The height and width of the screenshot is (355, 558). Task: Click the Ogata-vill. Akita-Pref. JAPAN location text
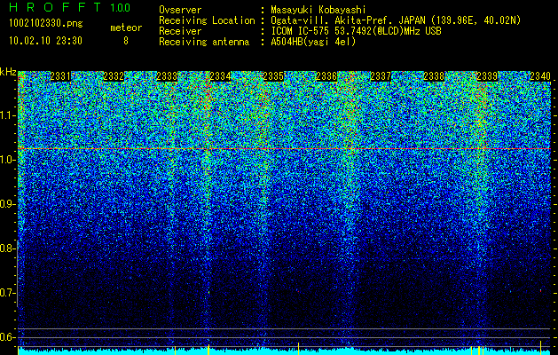tap(396, 20)
